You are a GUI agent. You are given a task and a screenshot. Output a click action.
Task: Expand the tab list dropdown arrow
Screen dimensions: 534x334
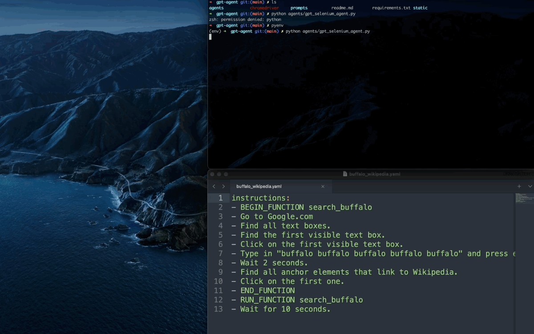tap(530, 187)
